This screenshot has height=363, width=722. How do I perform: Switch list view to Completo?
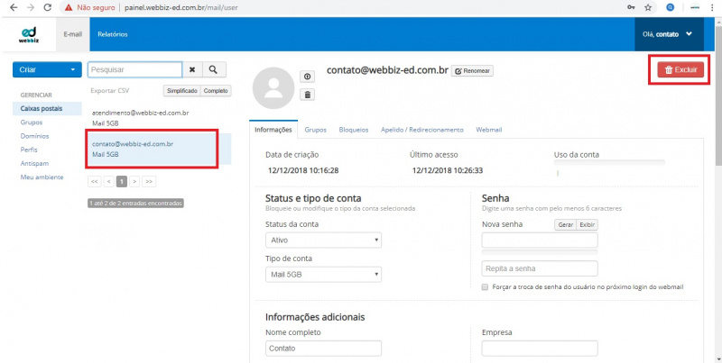point(217,91)
